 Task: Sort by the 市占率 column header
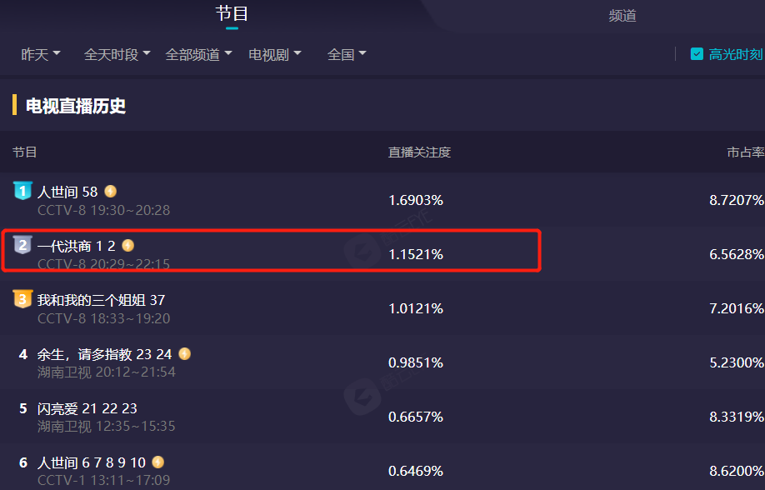click(x=746, y=152)
